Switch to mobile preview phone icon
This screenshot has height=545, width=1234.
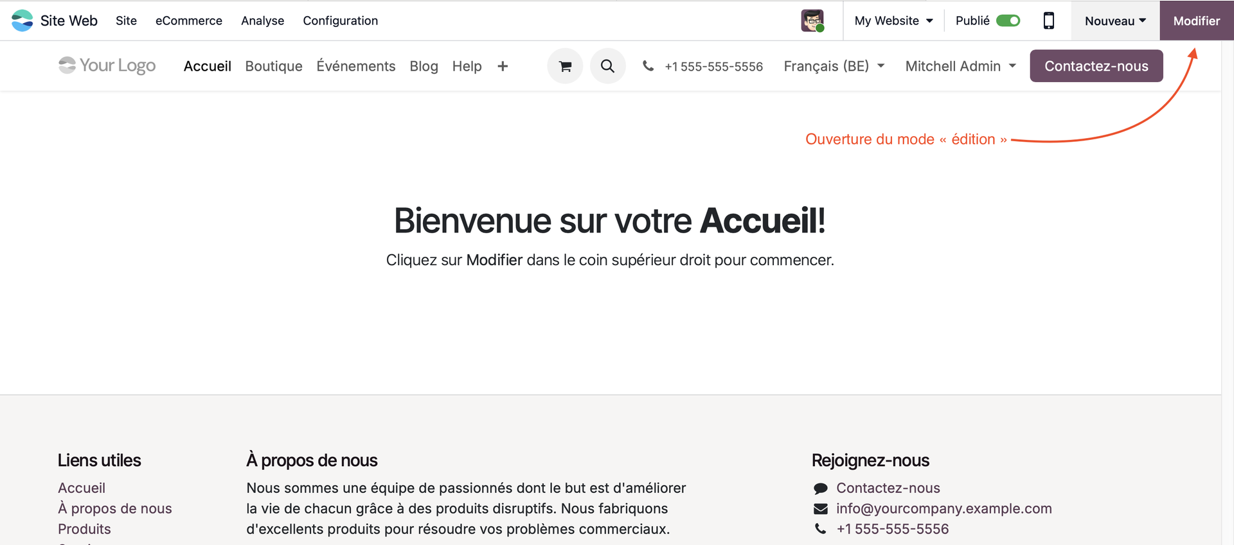(x=1048, y=21)
